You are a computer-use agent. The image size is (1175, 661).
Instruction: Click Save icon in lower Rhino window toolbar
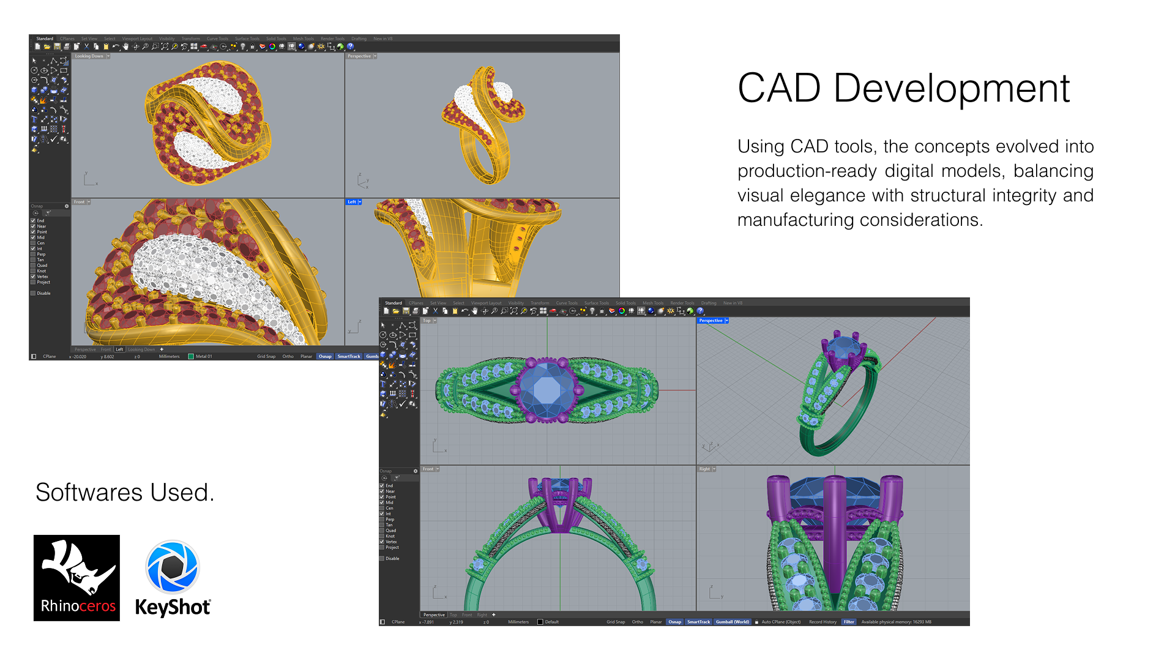[x=406, y=311]
